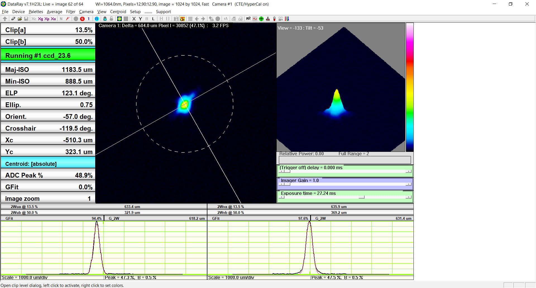This screenshot has height=288, width=536.
Task: Click the colored down-arrows icon
Action: pyautogui.click(x=287, y=19)
